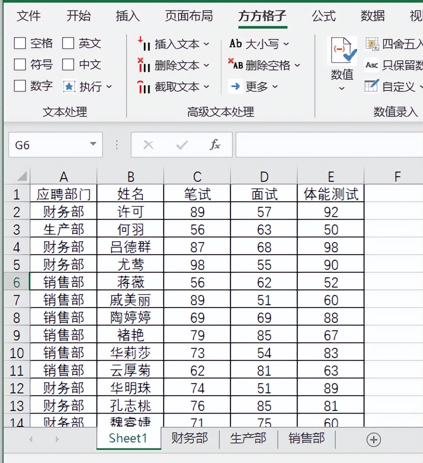The image size is (423, 463).
Task: Click the 更多 blue arrow icon
Action: (x=235, y=86)
